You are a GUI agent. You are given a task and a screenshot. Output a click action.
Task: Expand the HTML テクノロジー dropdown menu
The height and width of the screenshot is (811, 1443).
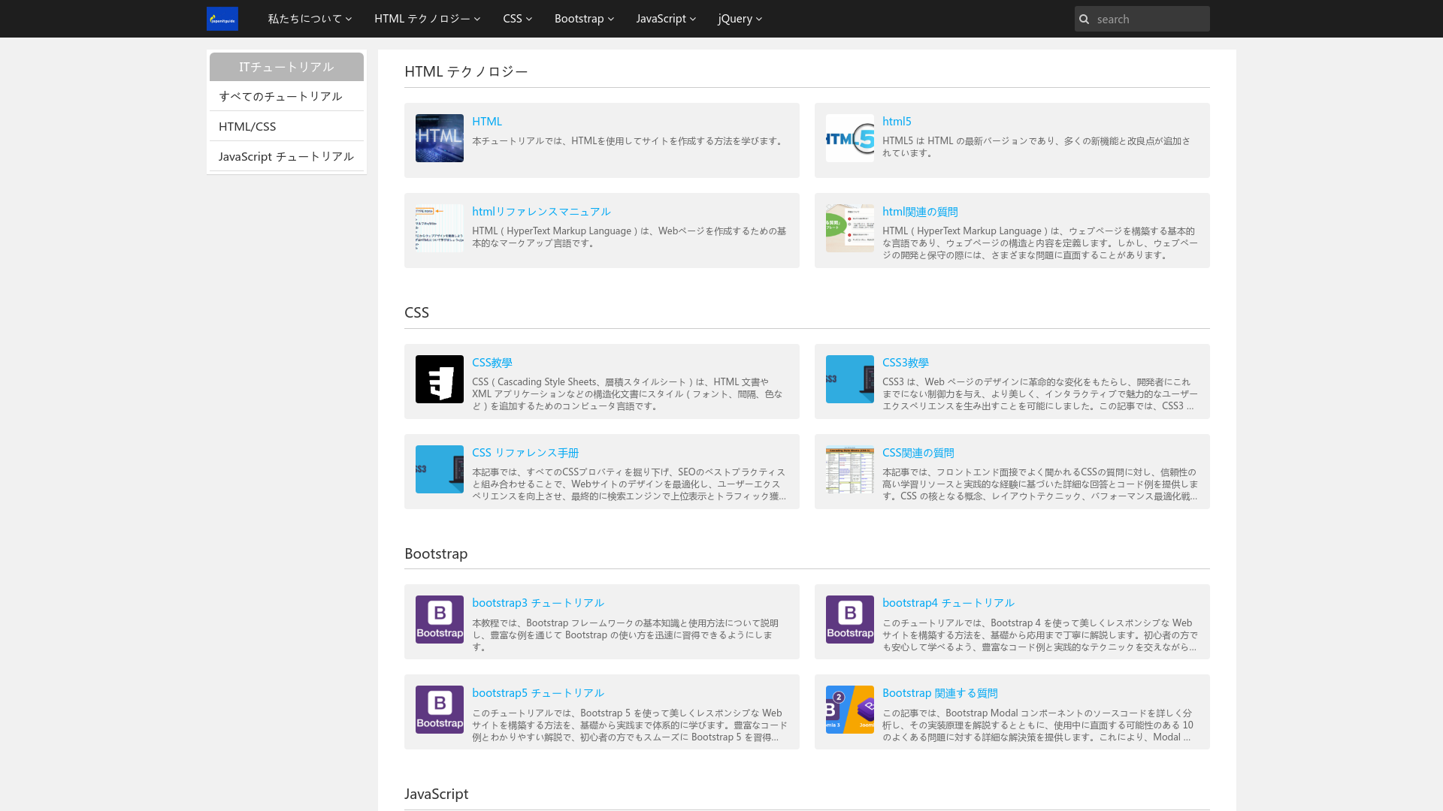427,19
